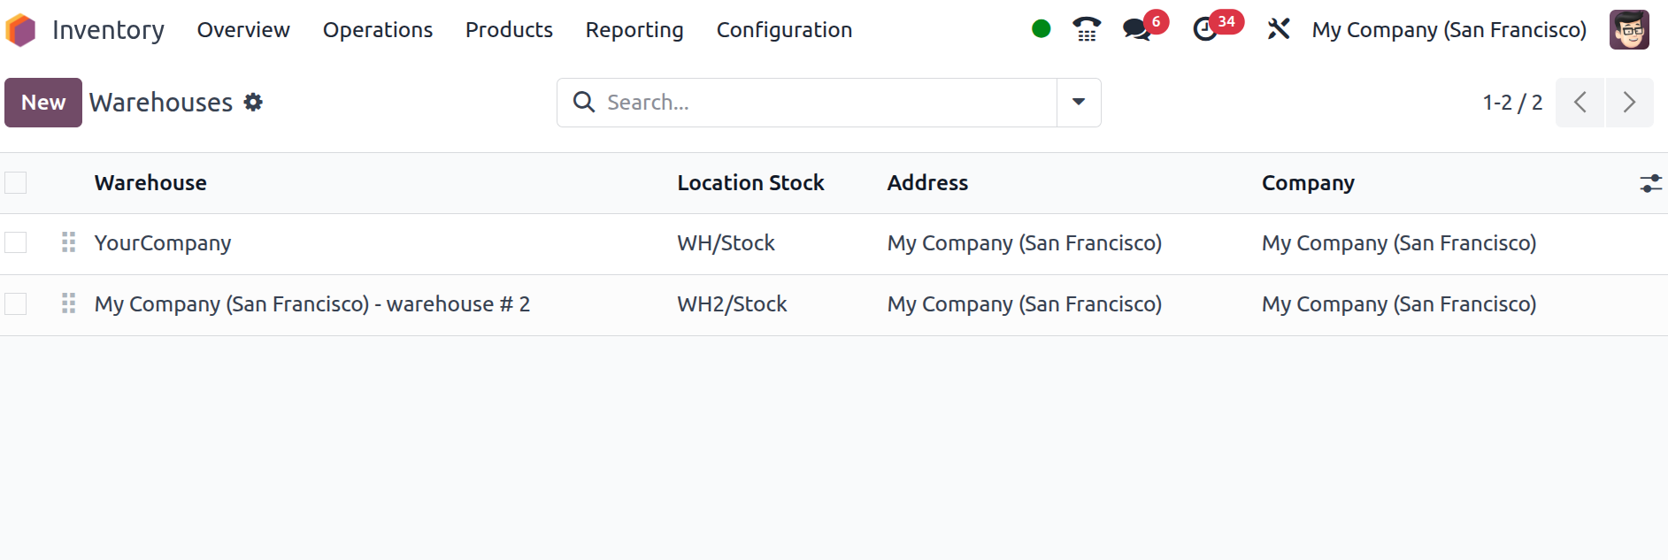Screen dimensions: 1668x560
Task: Open the Operations menu
Action: pyautogui.click(x=377, y=30)
